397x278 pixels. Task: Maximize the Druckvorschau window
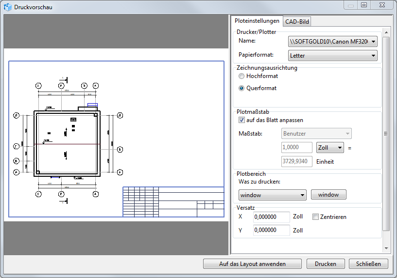[x=363, y=5]
